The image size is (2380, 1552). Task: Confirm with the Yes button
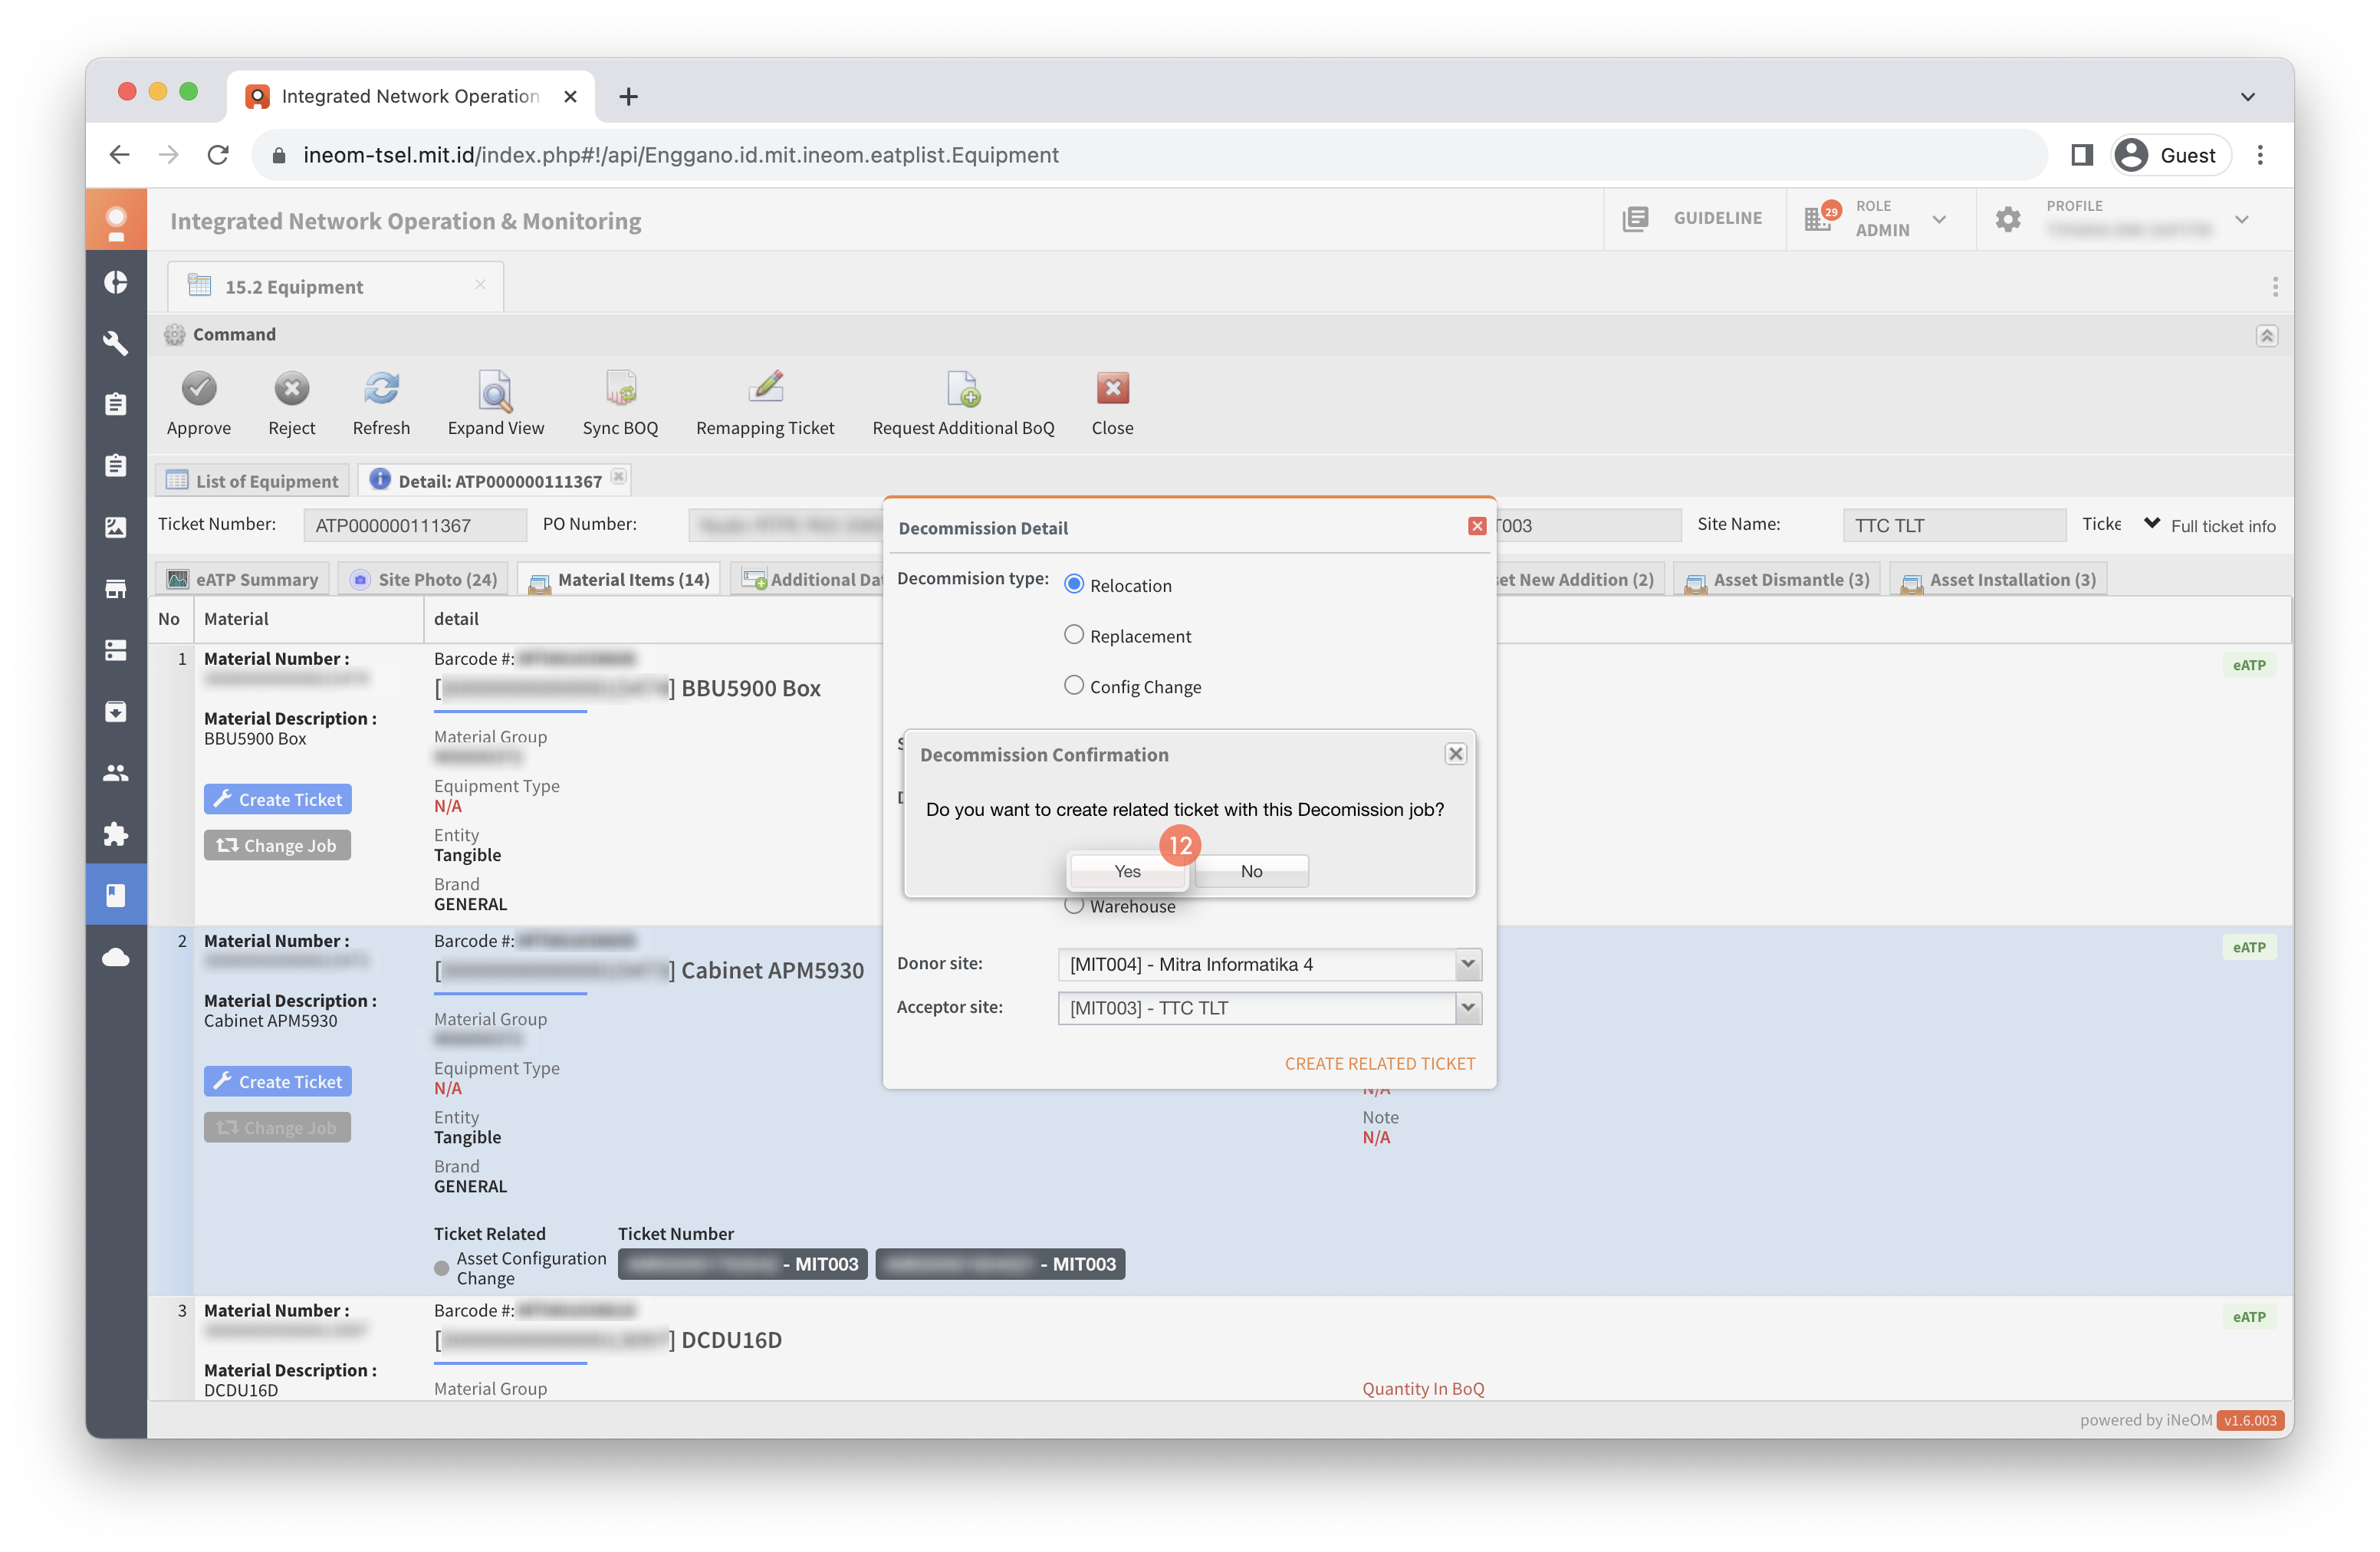[x=1127, y=871]
